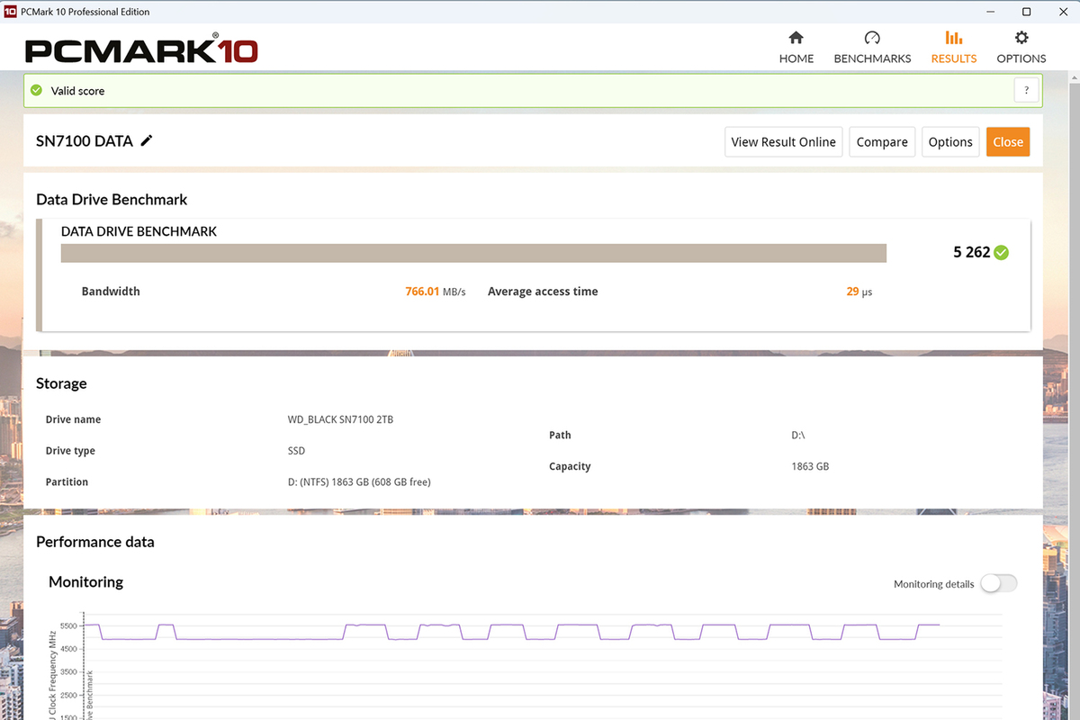Click the Compare button
1080x720 pixels.
coord(882,142)
